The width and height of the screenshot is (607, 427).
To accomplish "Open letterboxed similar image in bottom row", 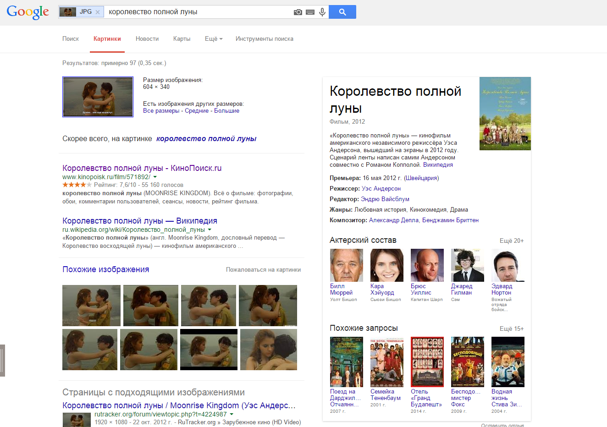I will tap(209, 350).
